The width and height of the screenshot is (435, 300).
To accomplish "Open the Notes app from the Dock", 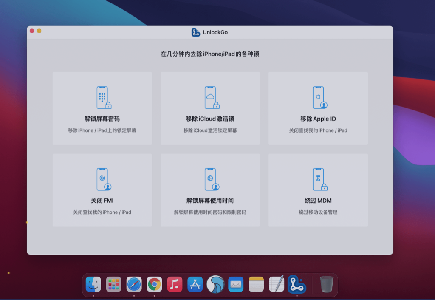I will click(255, 285).
